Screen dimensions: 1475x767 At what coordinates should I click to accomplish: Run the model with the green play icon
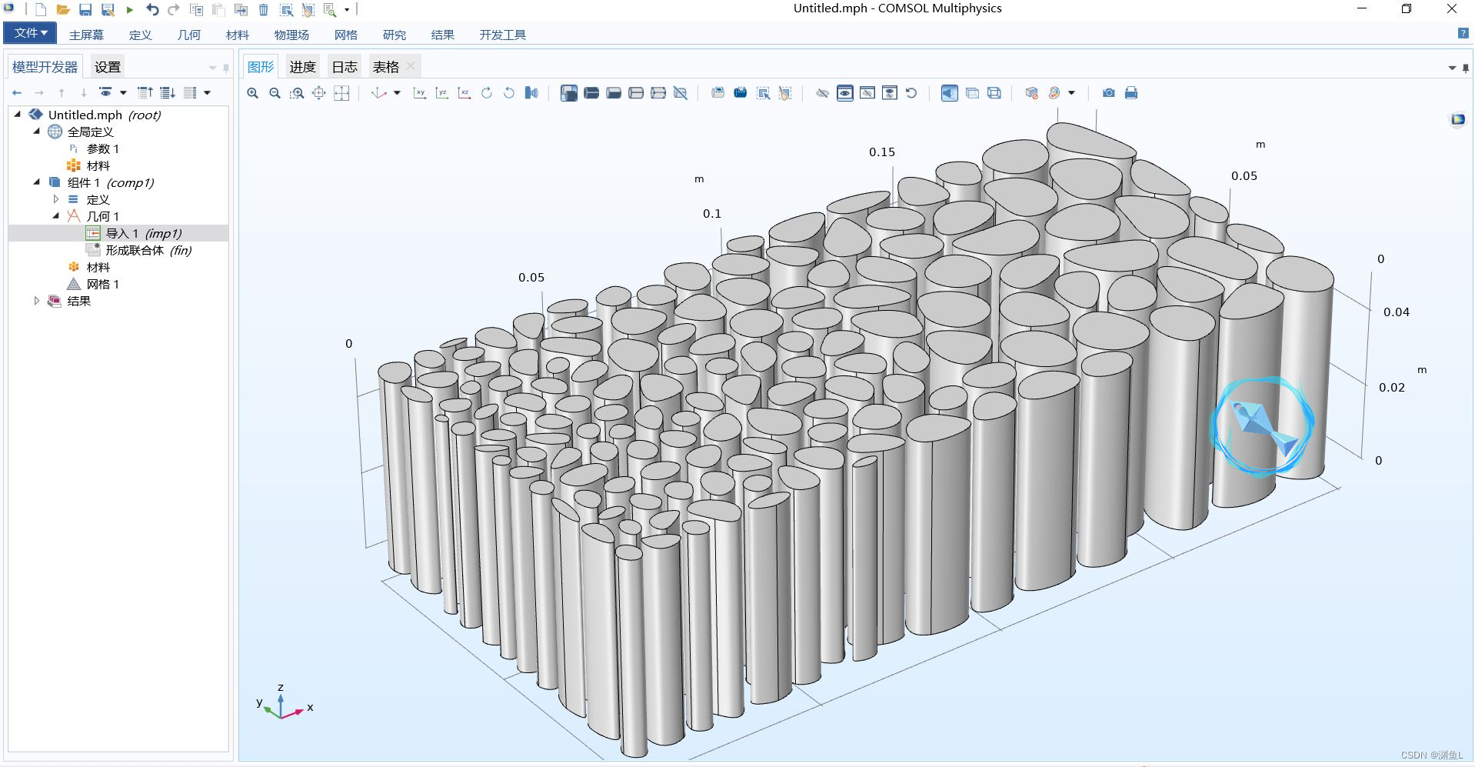129,9
